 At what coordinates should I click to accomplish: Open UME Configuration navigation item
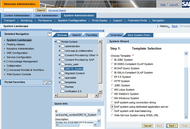tap(17, 53)
